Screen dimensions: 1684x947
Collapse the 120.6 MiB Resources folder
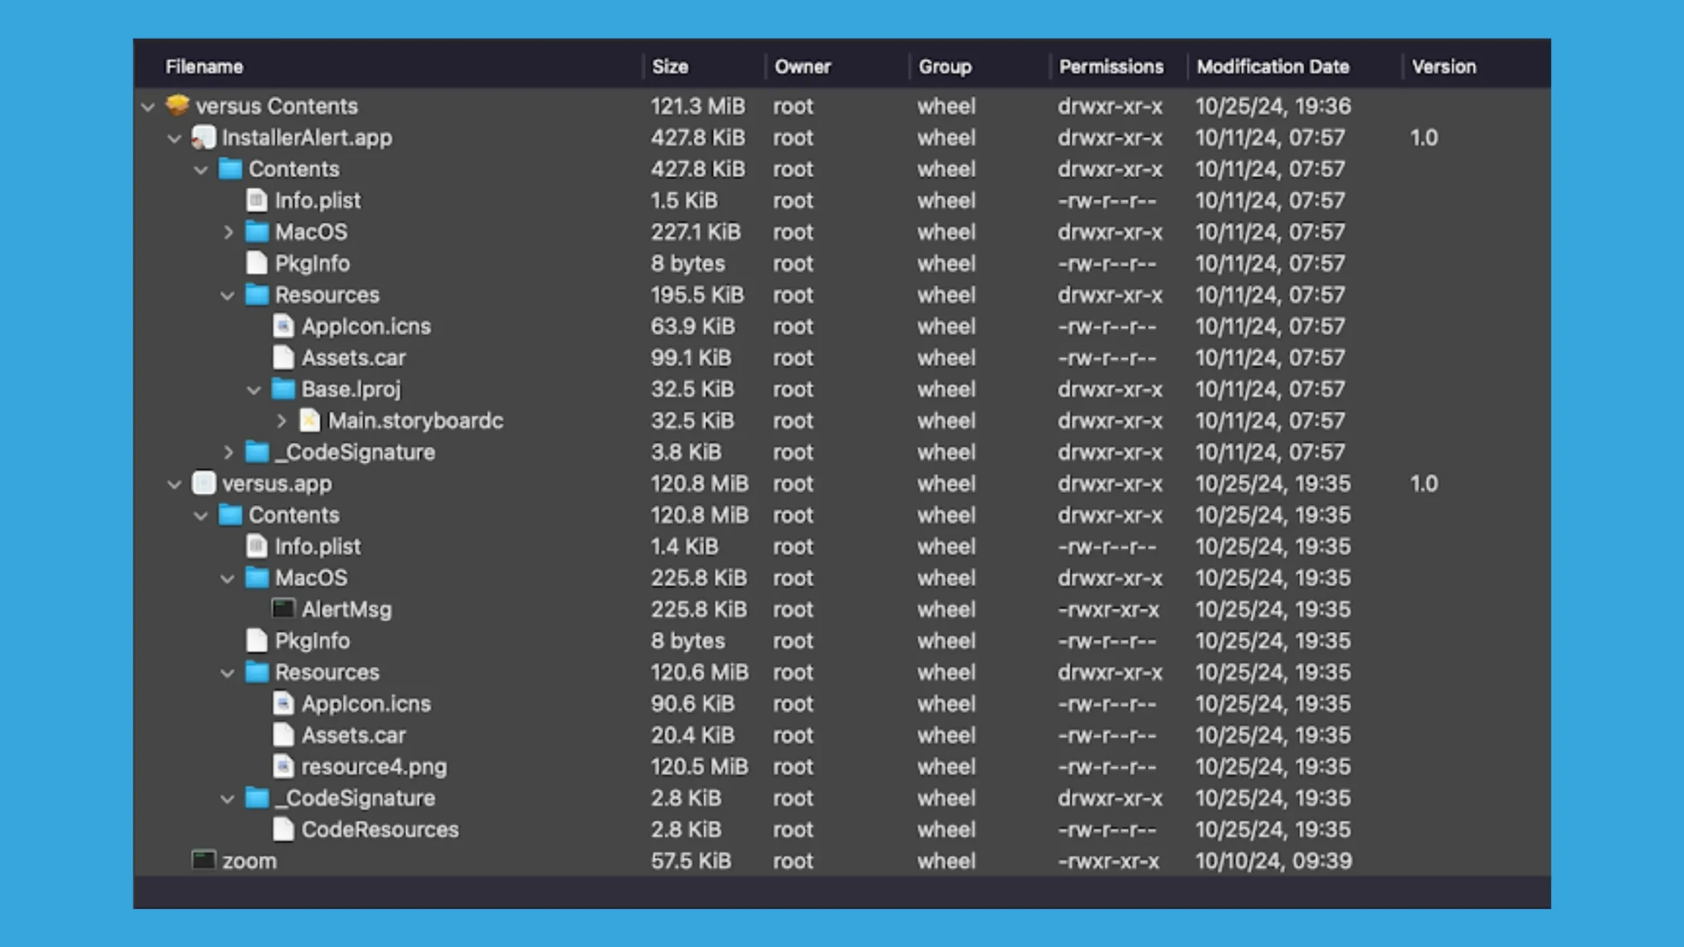pos(228,673)
